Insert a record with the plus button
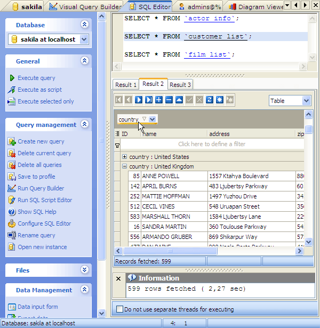This screenshot has width=320, height=328. click(x=159, y=100)
